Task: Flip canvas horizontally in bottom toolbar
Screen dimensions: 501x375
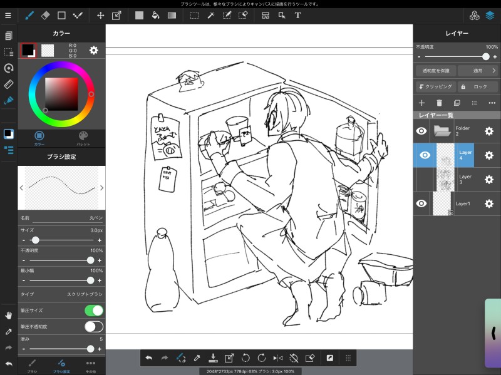Action: click(x=277, y=358)
